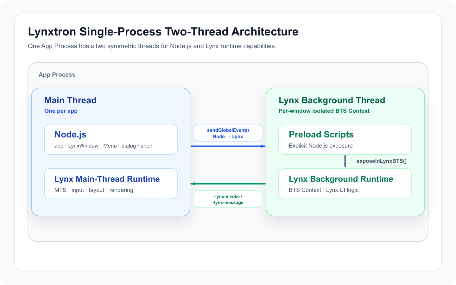456x285 pixels.
Task: Click the "One per app" caption
Action: 61,111
